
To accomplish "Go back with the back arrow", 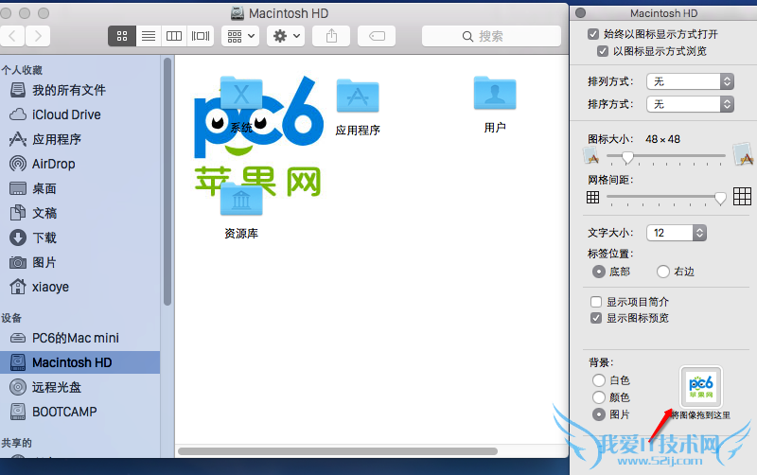I will coord(13,36).
